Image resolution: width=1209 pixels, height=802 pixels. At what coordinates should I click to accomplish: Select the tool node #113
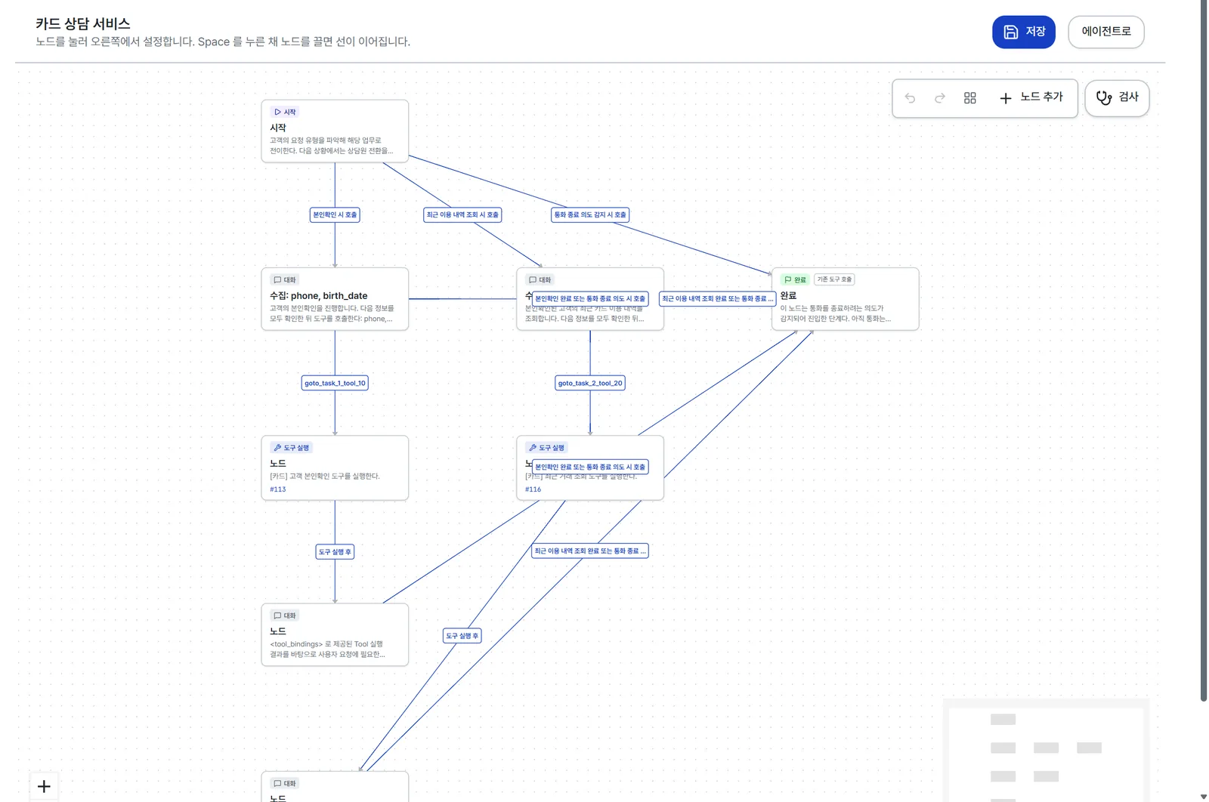point(335,467)
